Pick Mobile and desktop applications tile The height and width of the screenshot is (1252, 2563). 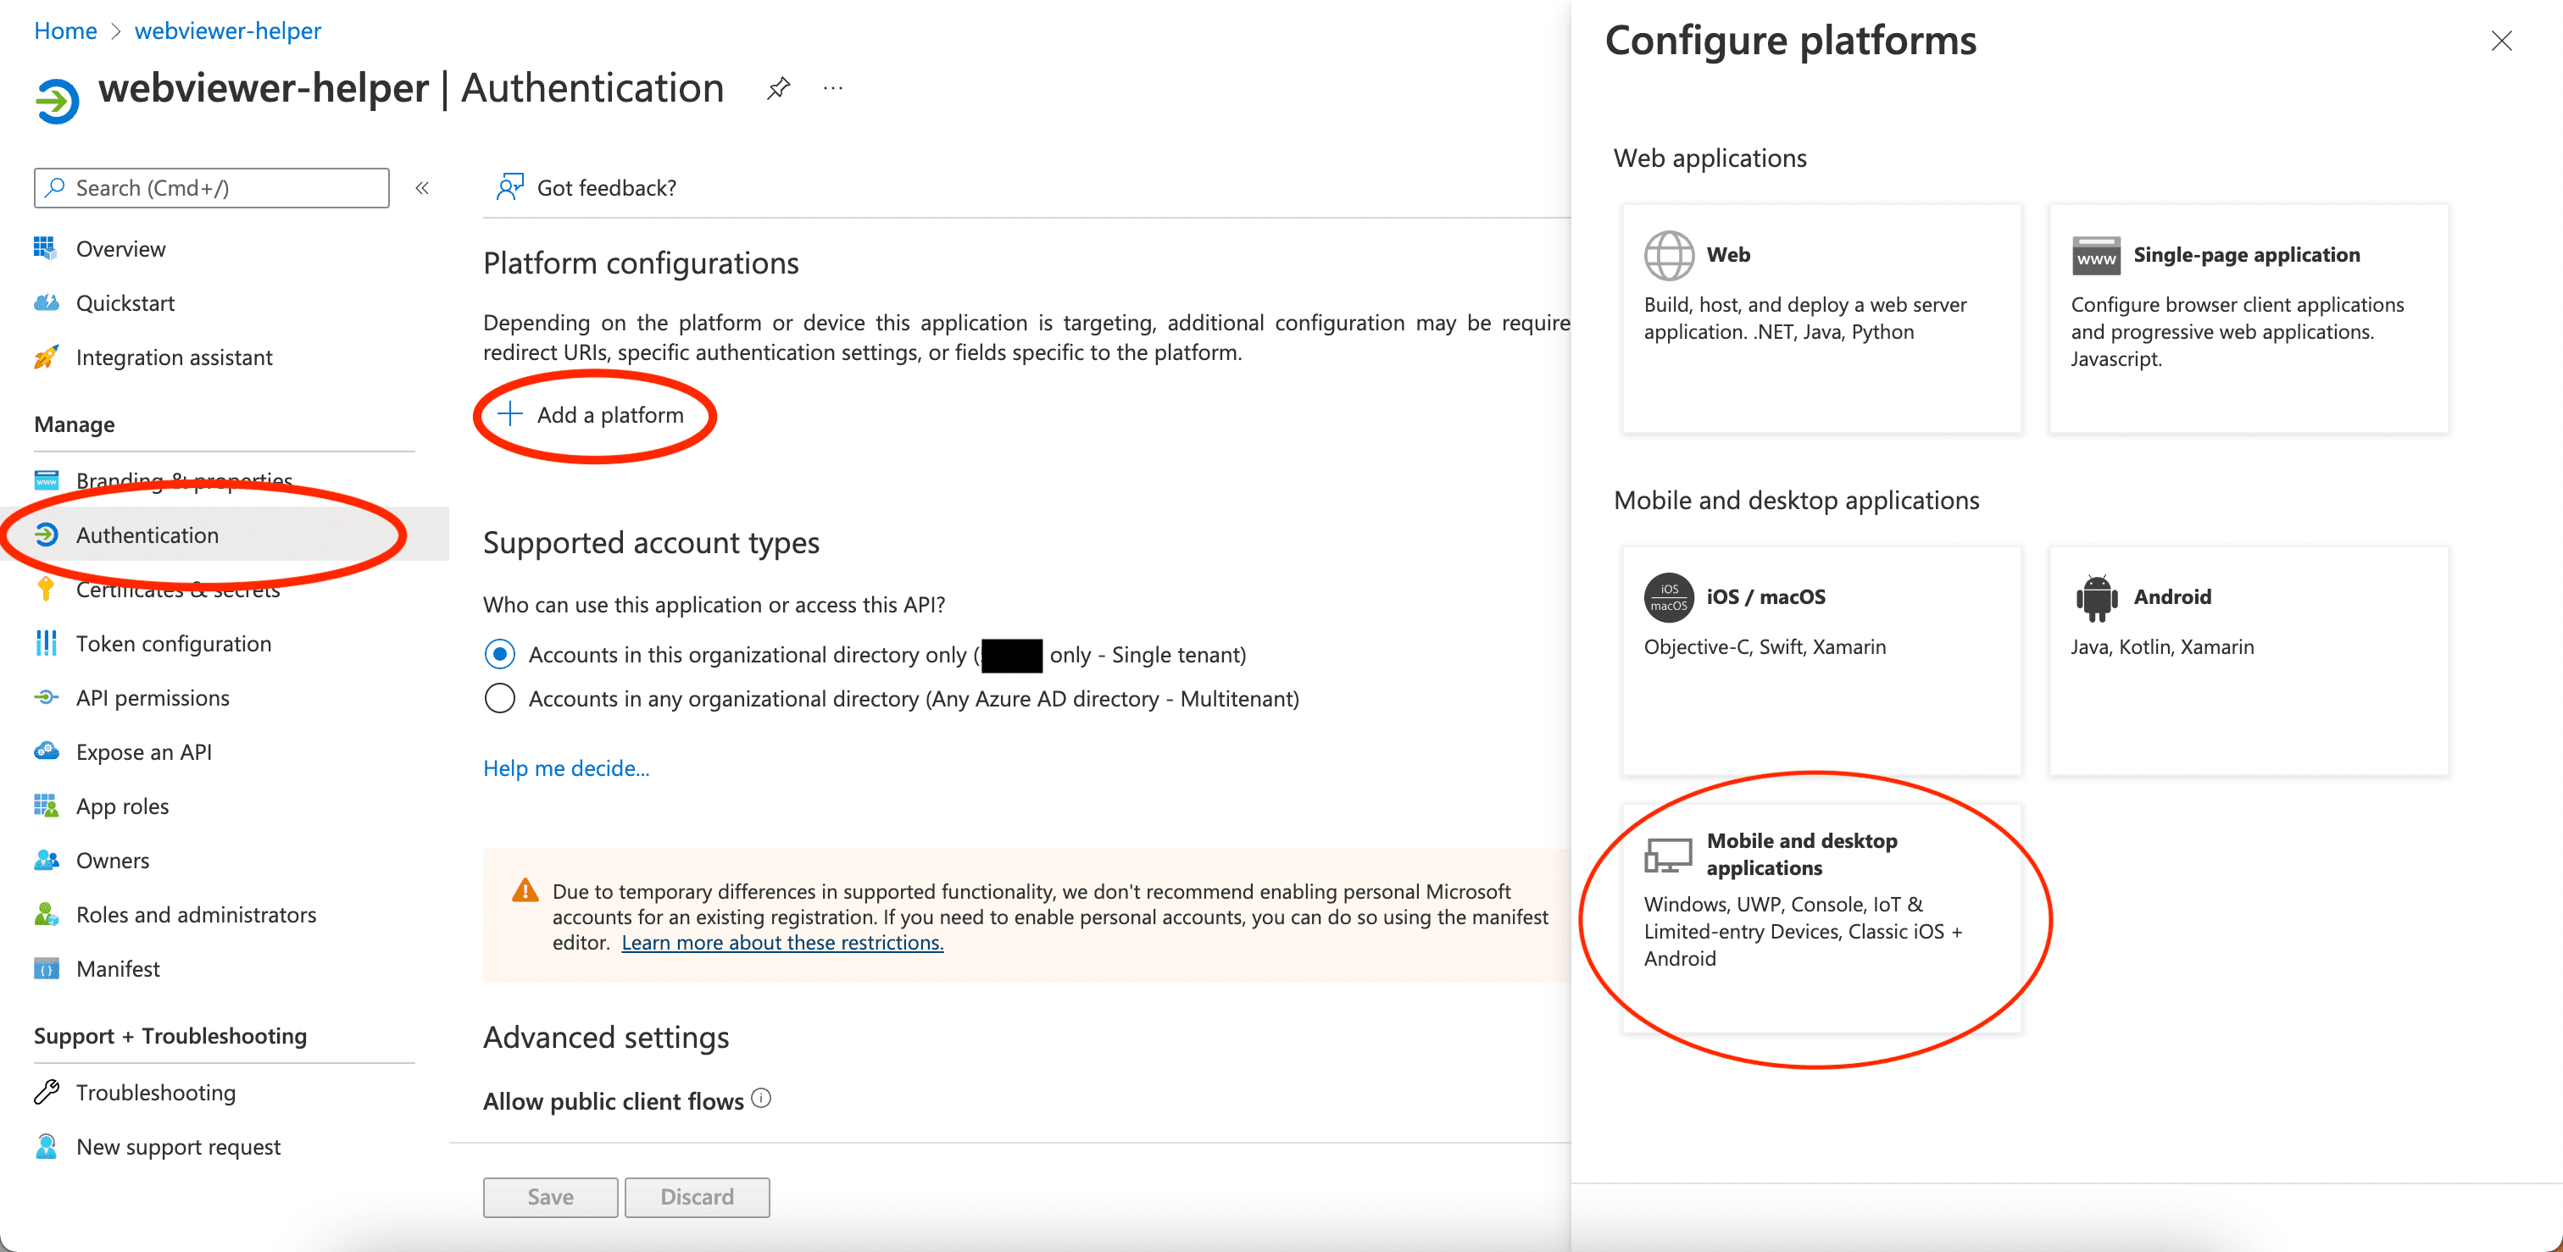point(1821,917)
